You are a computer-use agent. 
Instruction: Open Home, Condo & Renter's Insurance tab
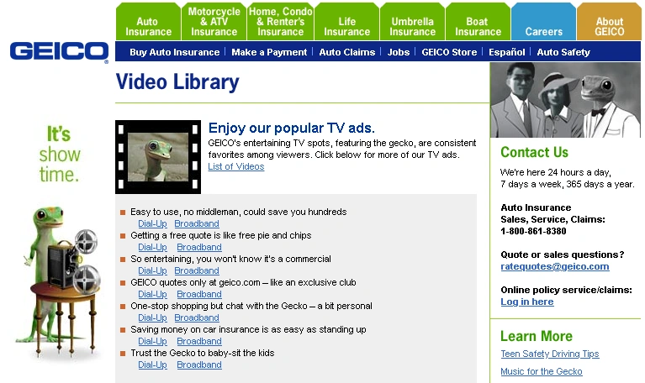pyautogui.click(x=281, y=22)
